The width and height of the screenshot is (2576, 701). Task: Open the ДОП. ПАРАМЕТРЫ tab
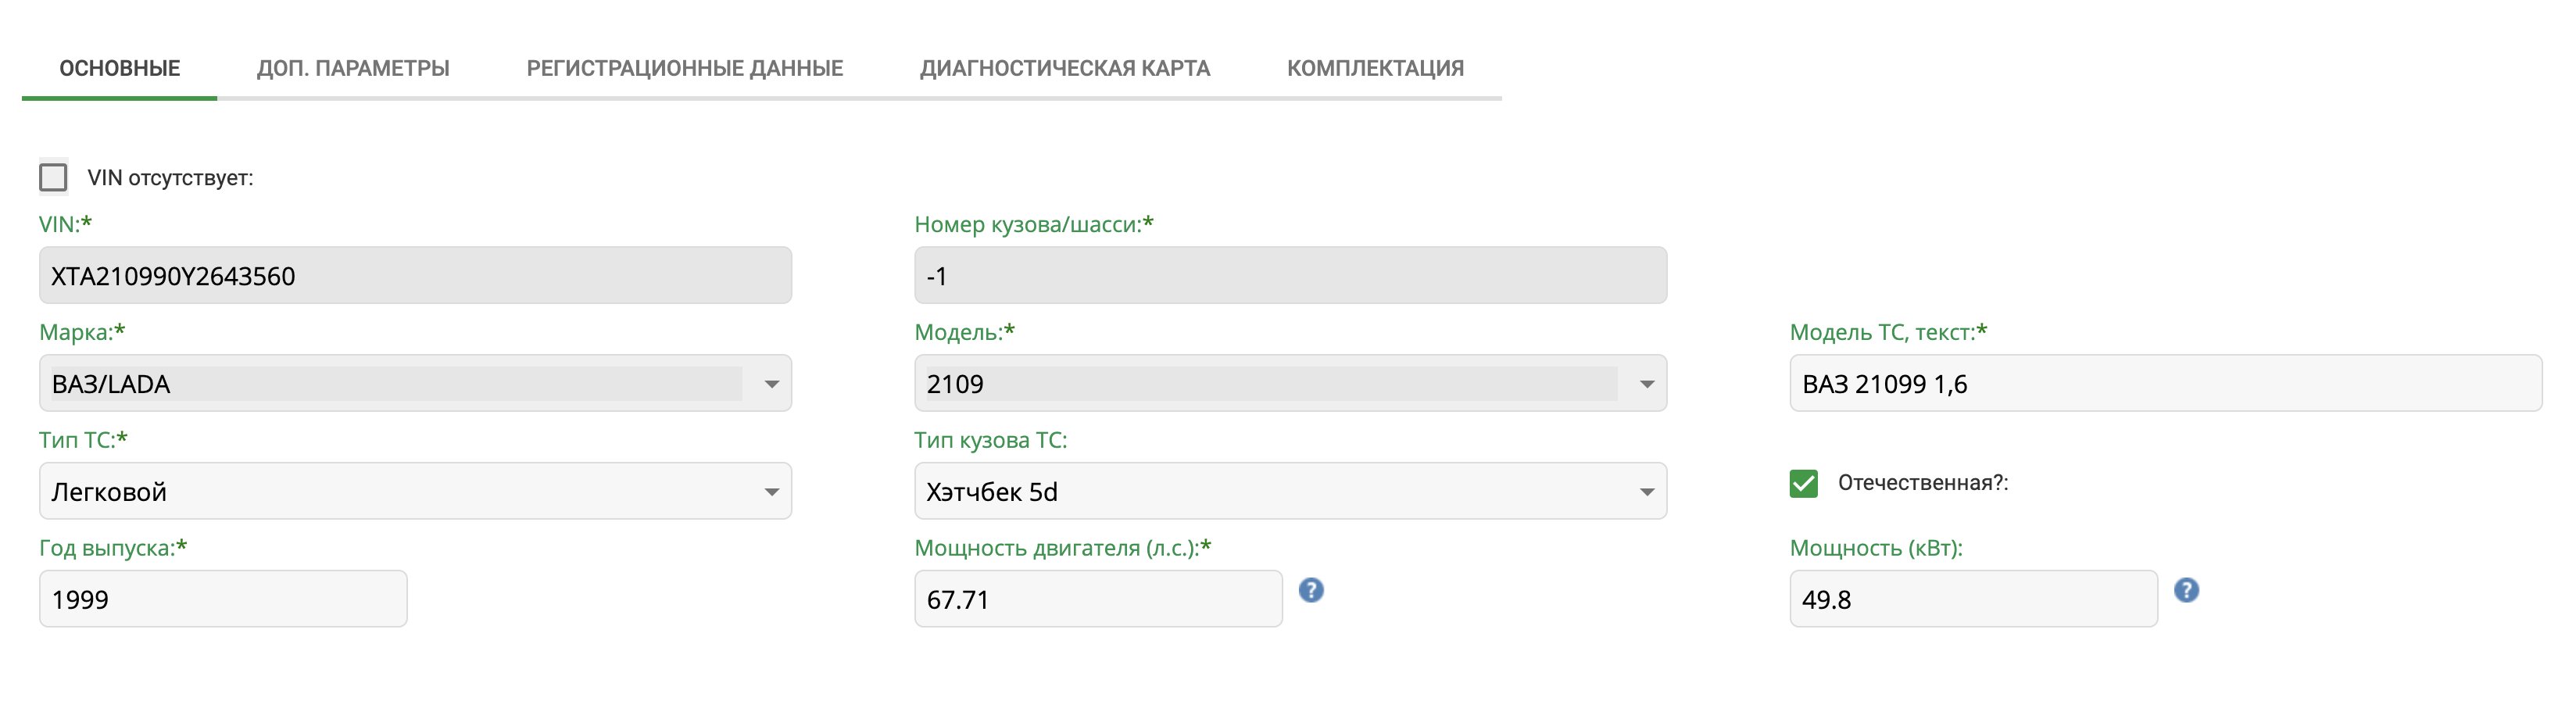coord(353,68)
